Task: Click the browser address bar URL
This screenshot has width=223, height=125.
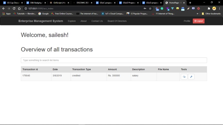Action: (x=41, y=9)
